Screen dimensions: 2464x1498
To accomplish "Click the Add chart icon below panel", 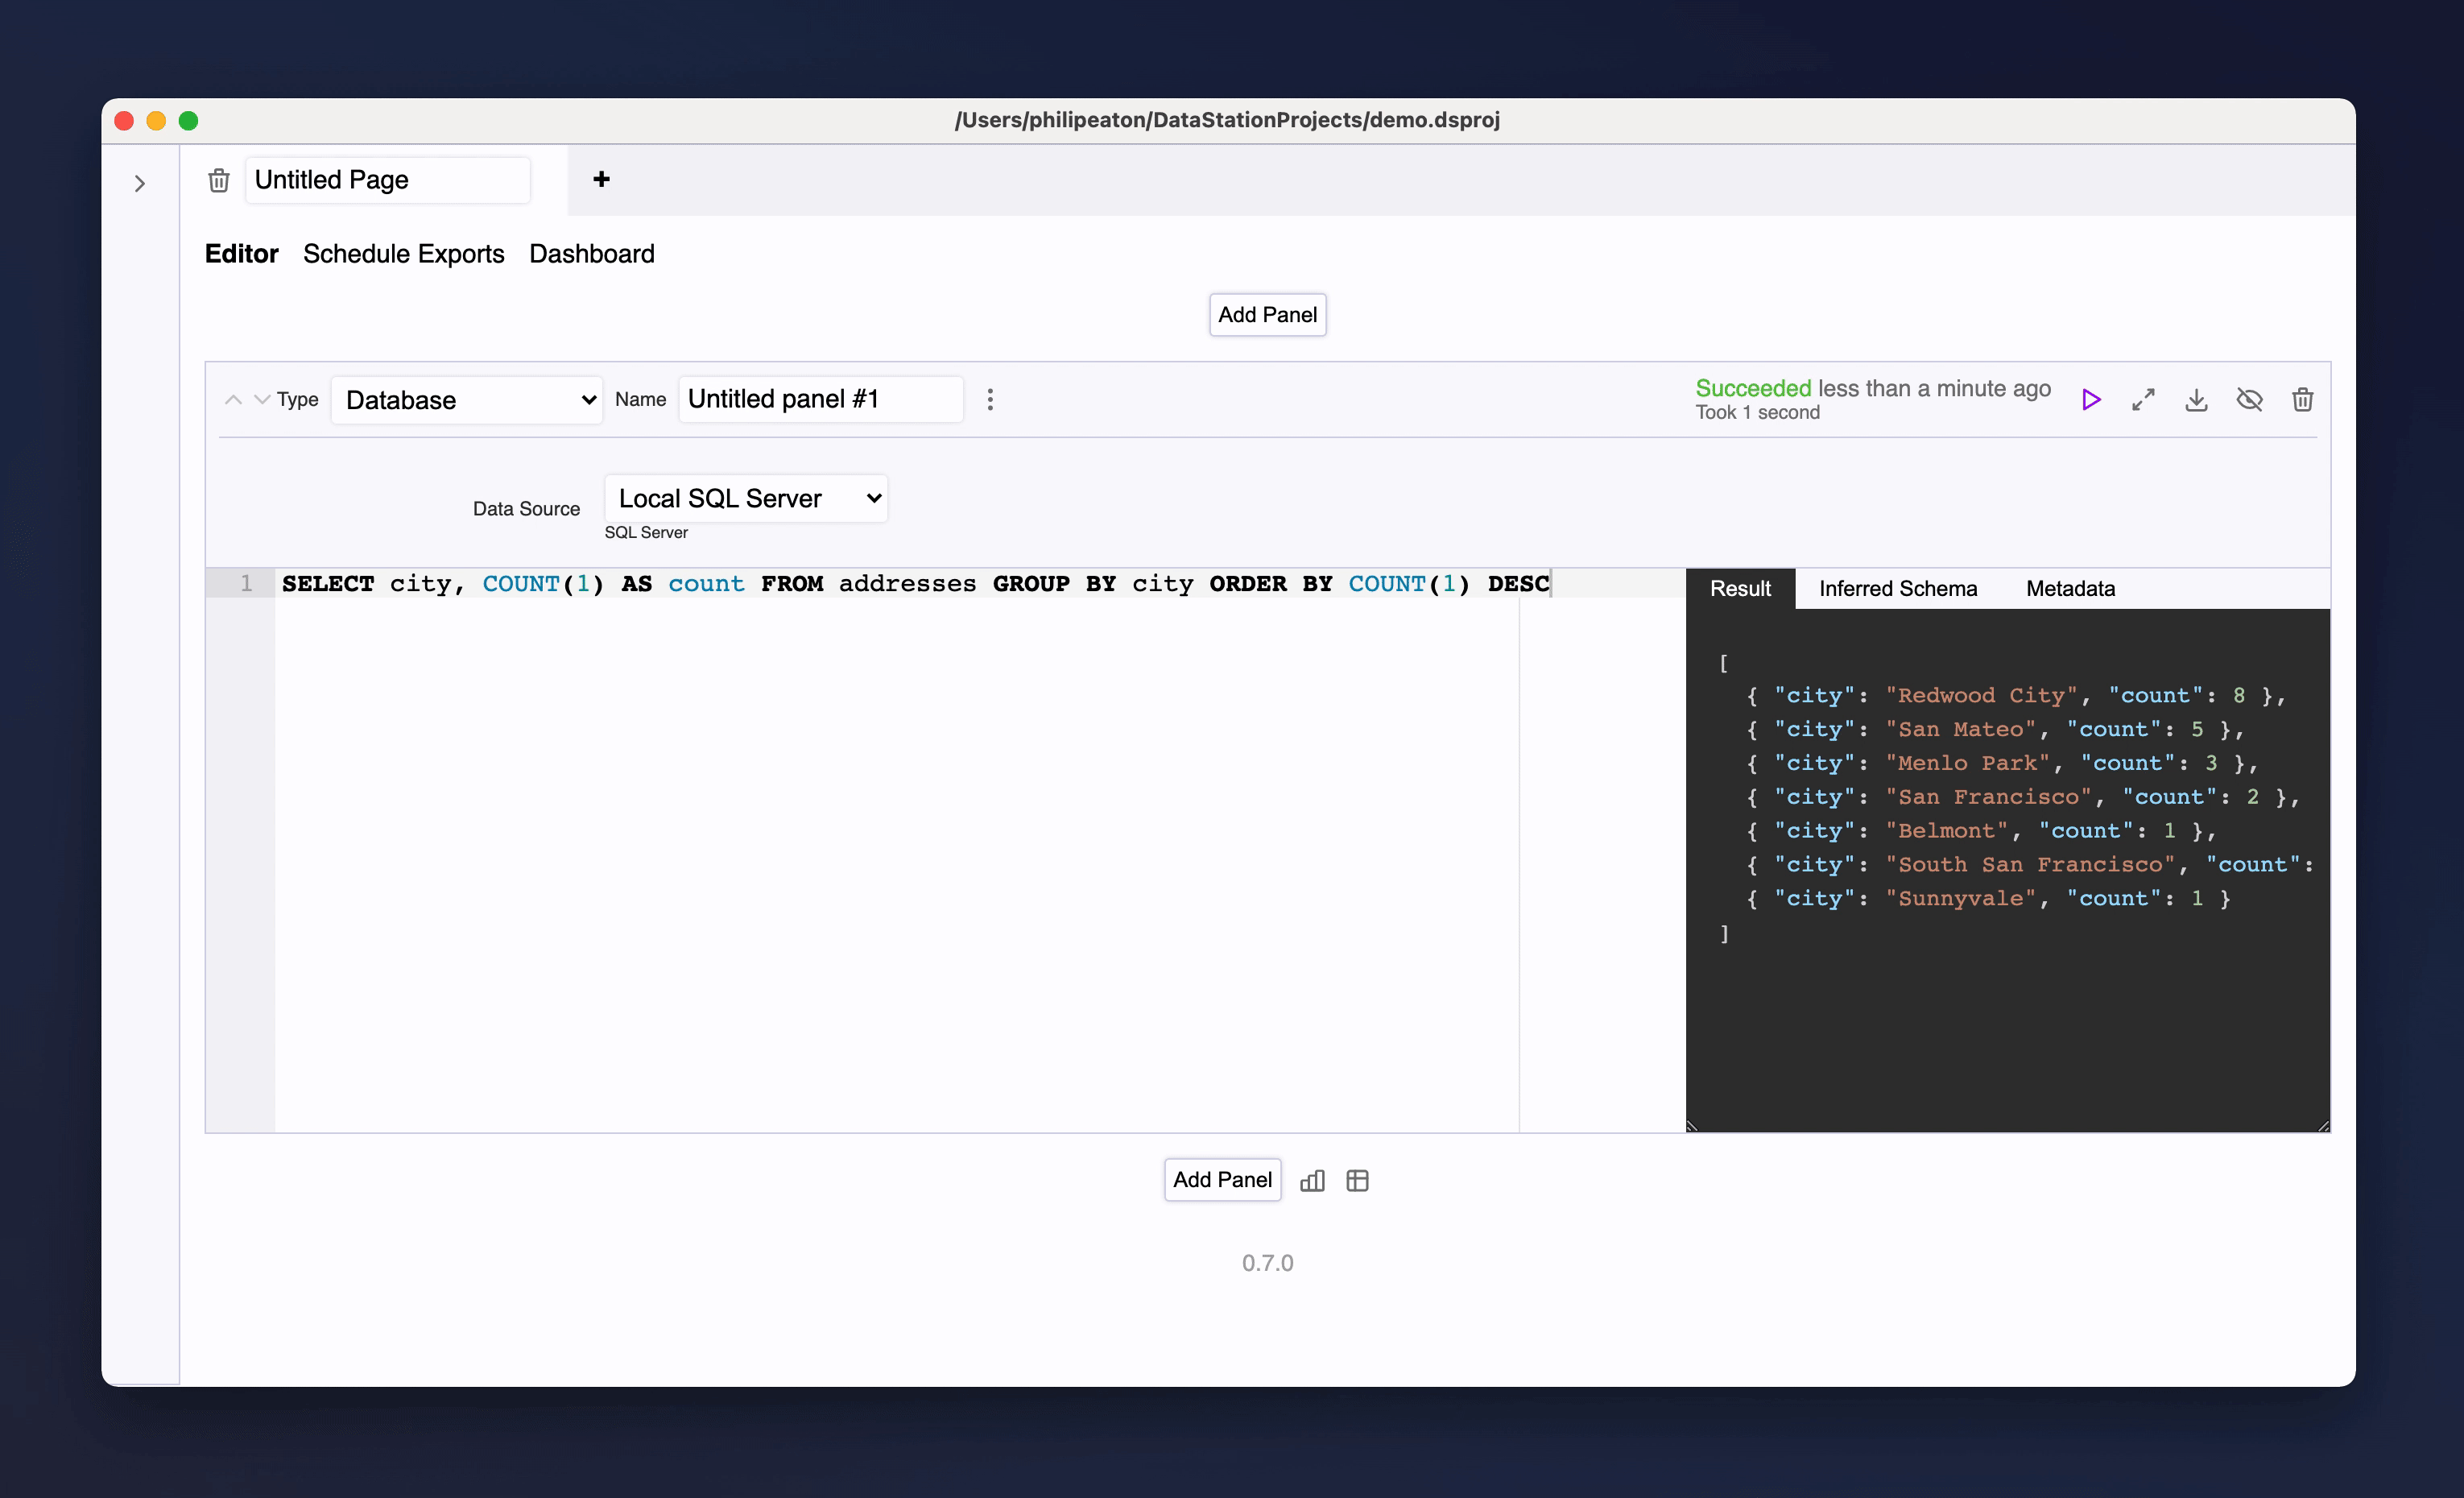I will tap(1313, 1179).
